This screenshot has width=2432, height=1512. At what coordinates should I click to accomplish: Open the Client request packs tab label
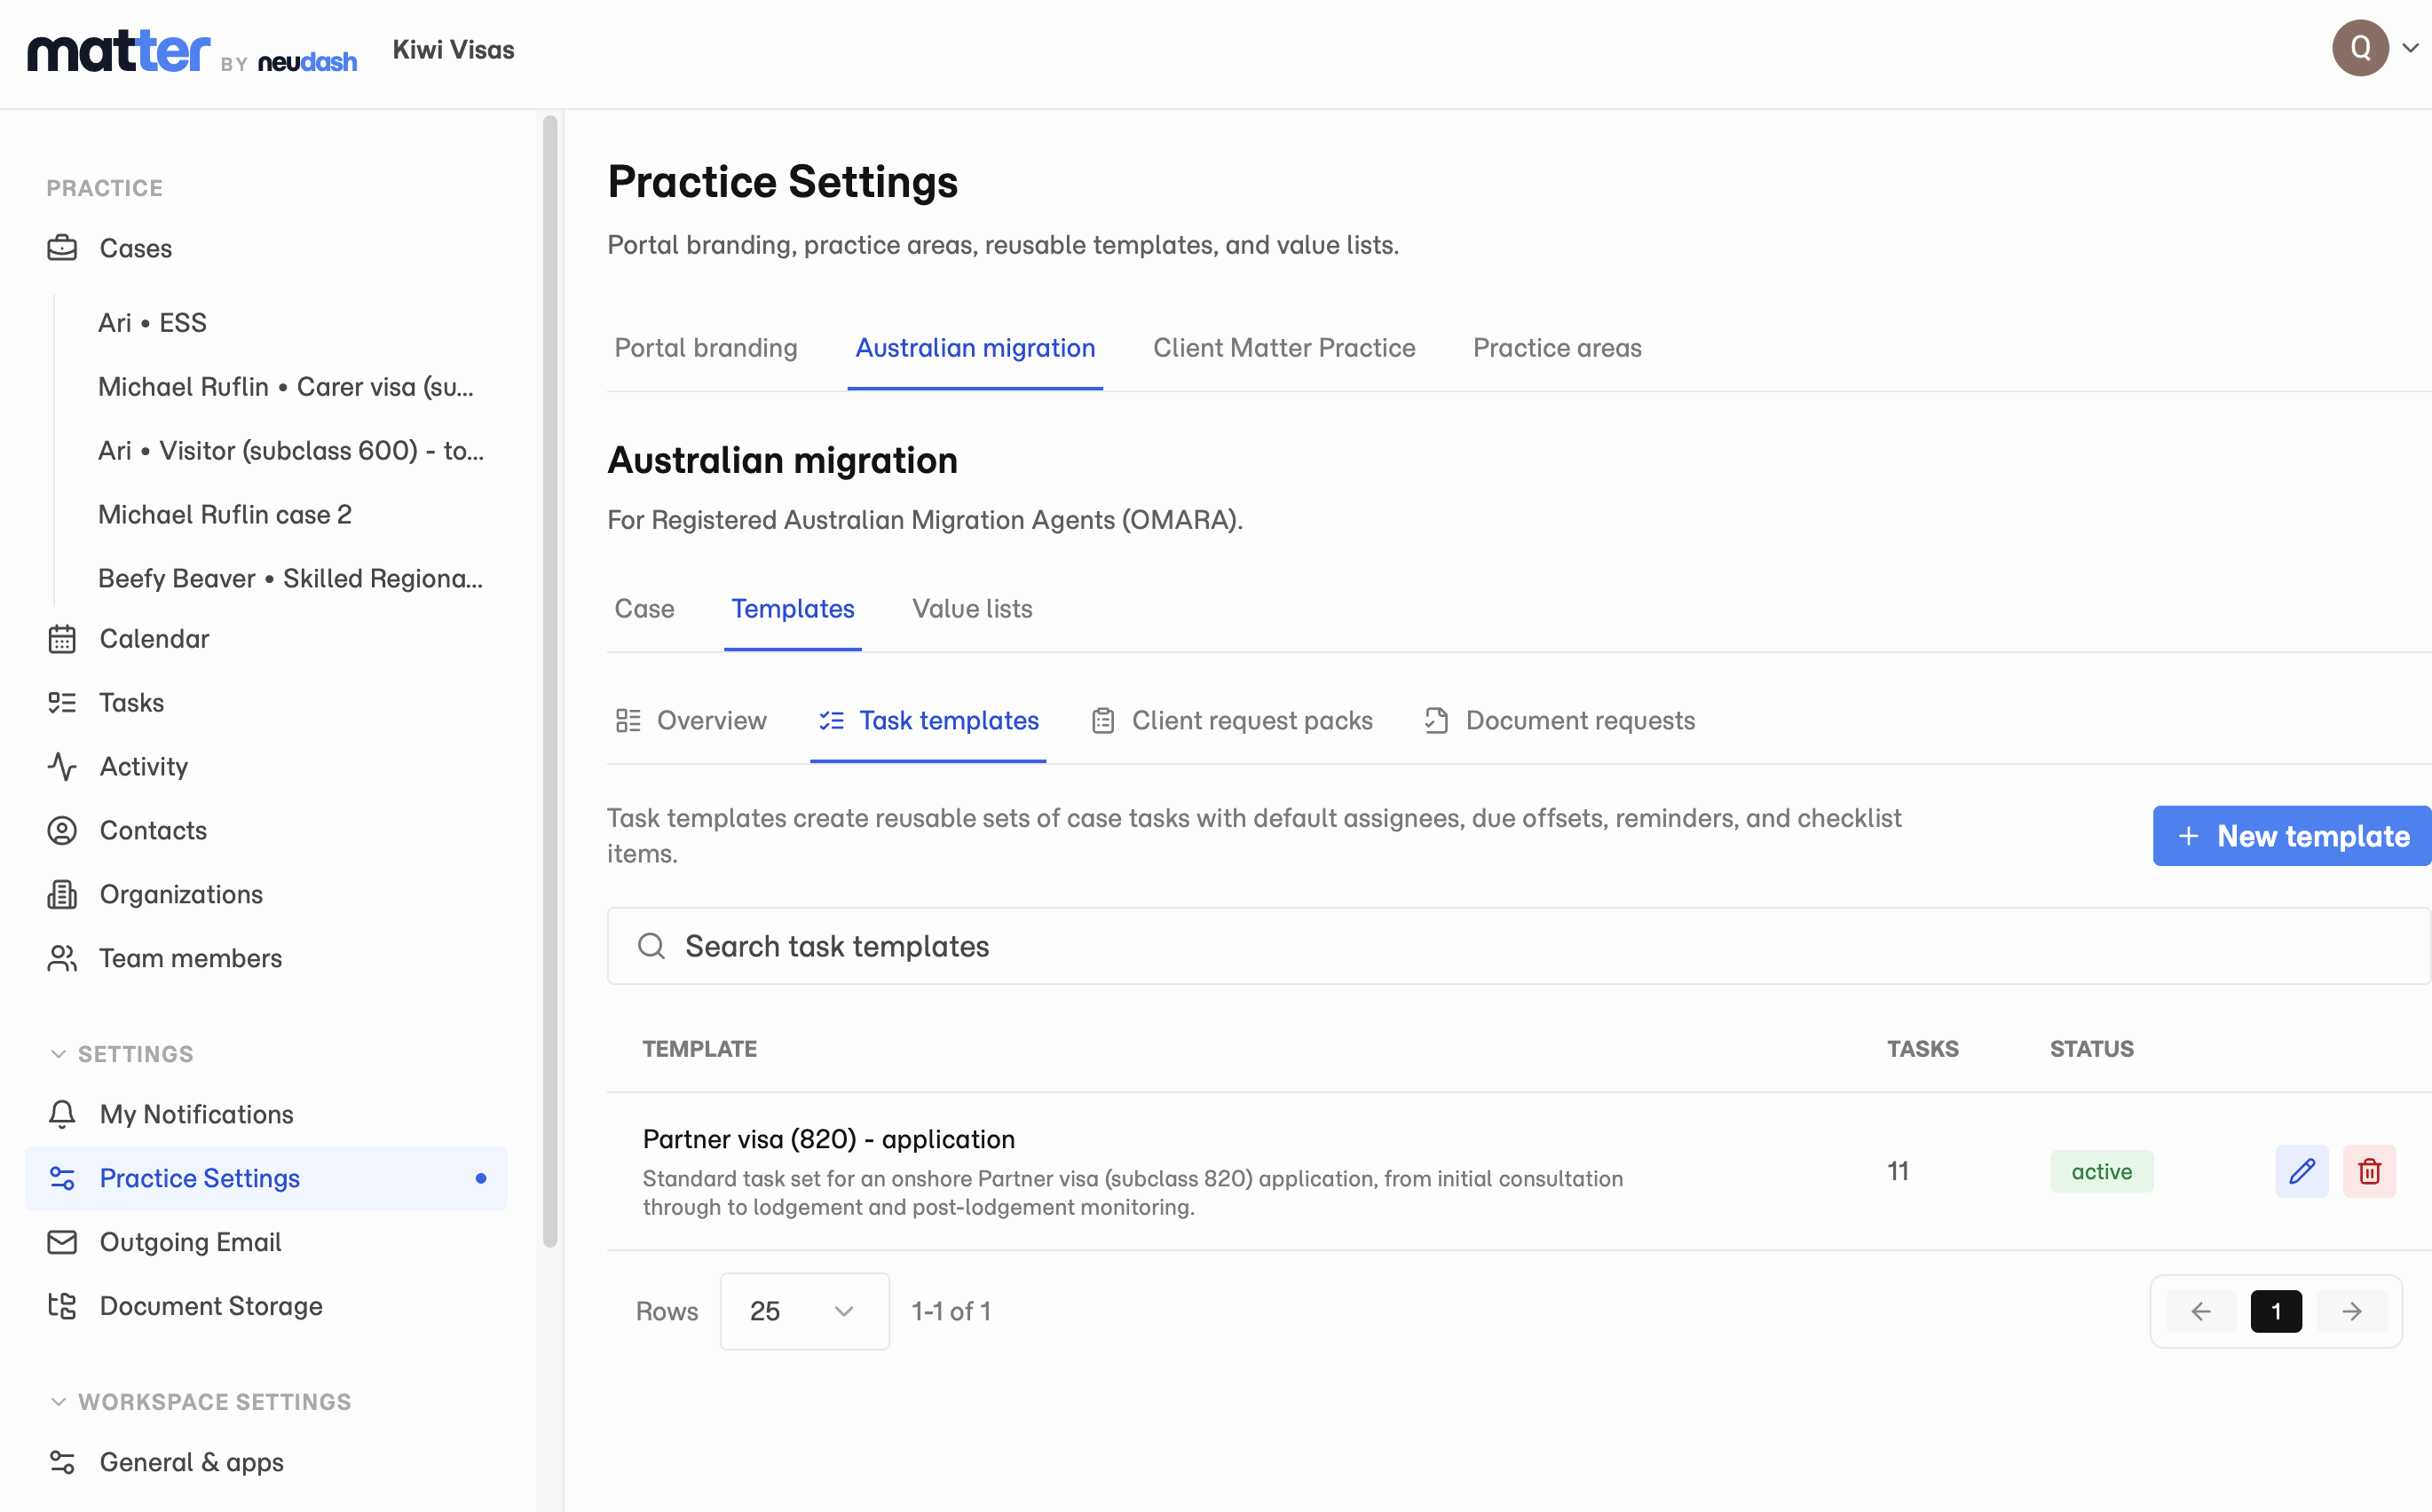(x=1252, y=721)
